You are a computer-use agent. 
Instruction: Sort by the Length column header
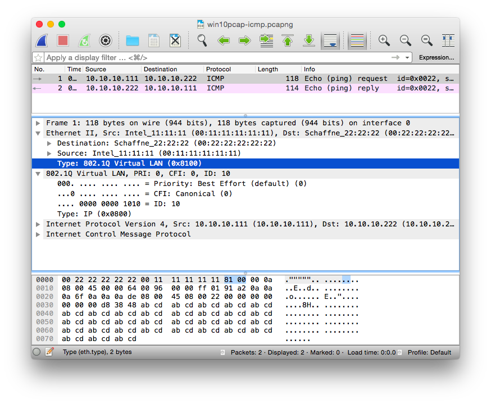[278, 69]
